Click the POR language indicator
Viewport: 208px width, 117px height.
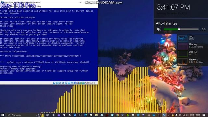(x=192, y=115)
